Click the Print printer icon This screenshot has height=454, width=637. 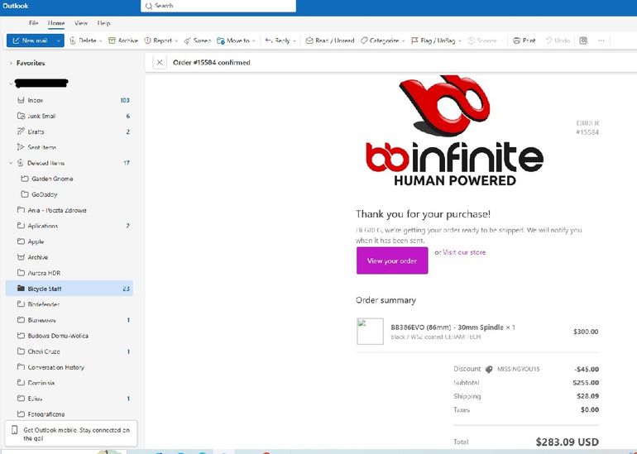click(x=517, y=41)
